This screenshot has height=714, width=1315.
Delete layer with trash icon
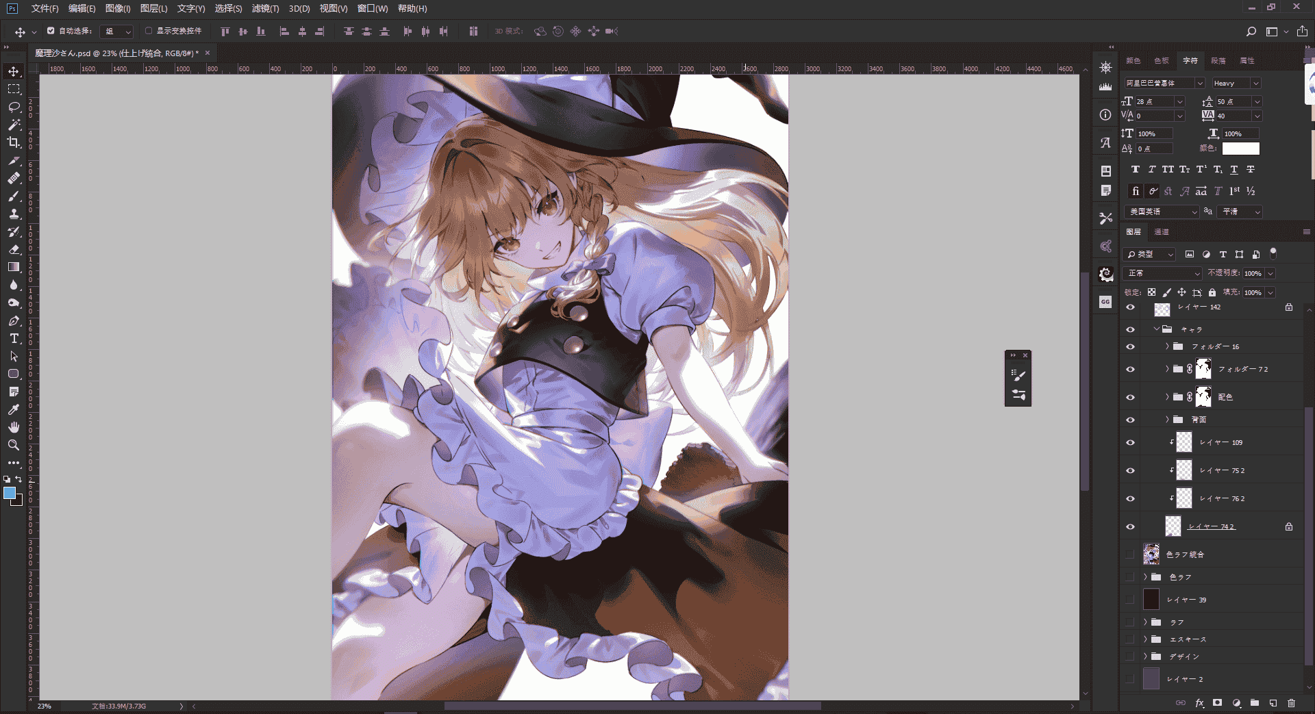(x=1291, y=703)
